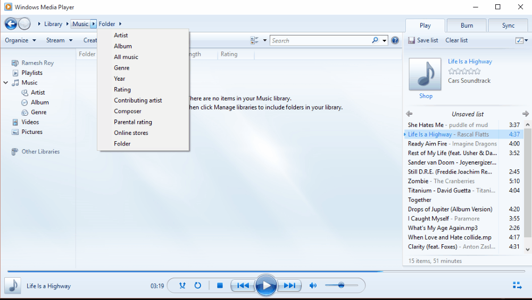This screenshot has height=300, width=532.
Task: Switch to the Play tab
Action: (x=425, y=25)
